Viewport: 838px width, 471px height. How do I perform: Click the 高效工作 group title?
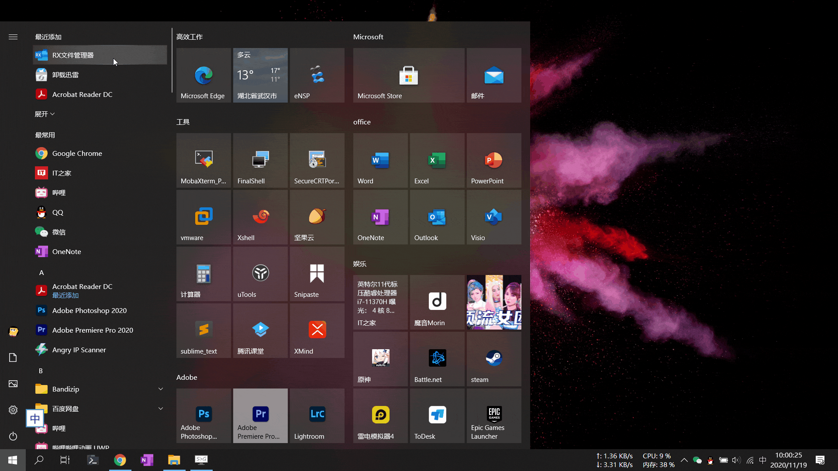click(x=190, y=37)
